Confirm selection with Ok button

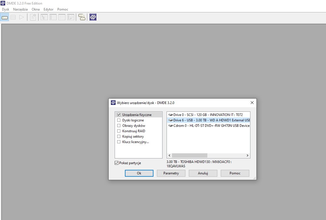tap(139, 173)
